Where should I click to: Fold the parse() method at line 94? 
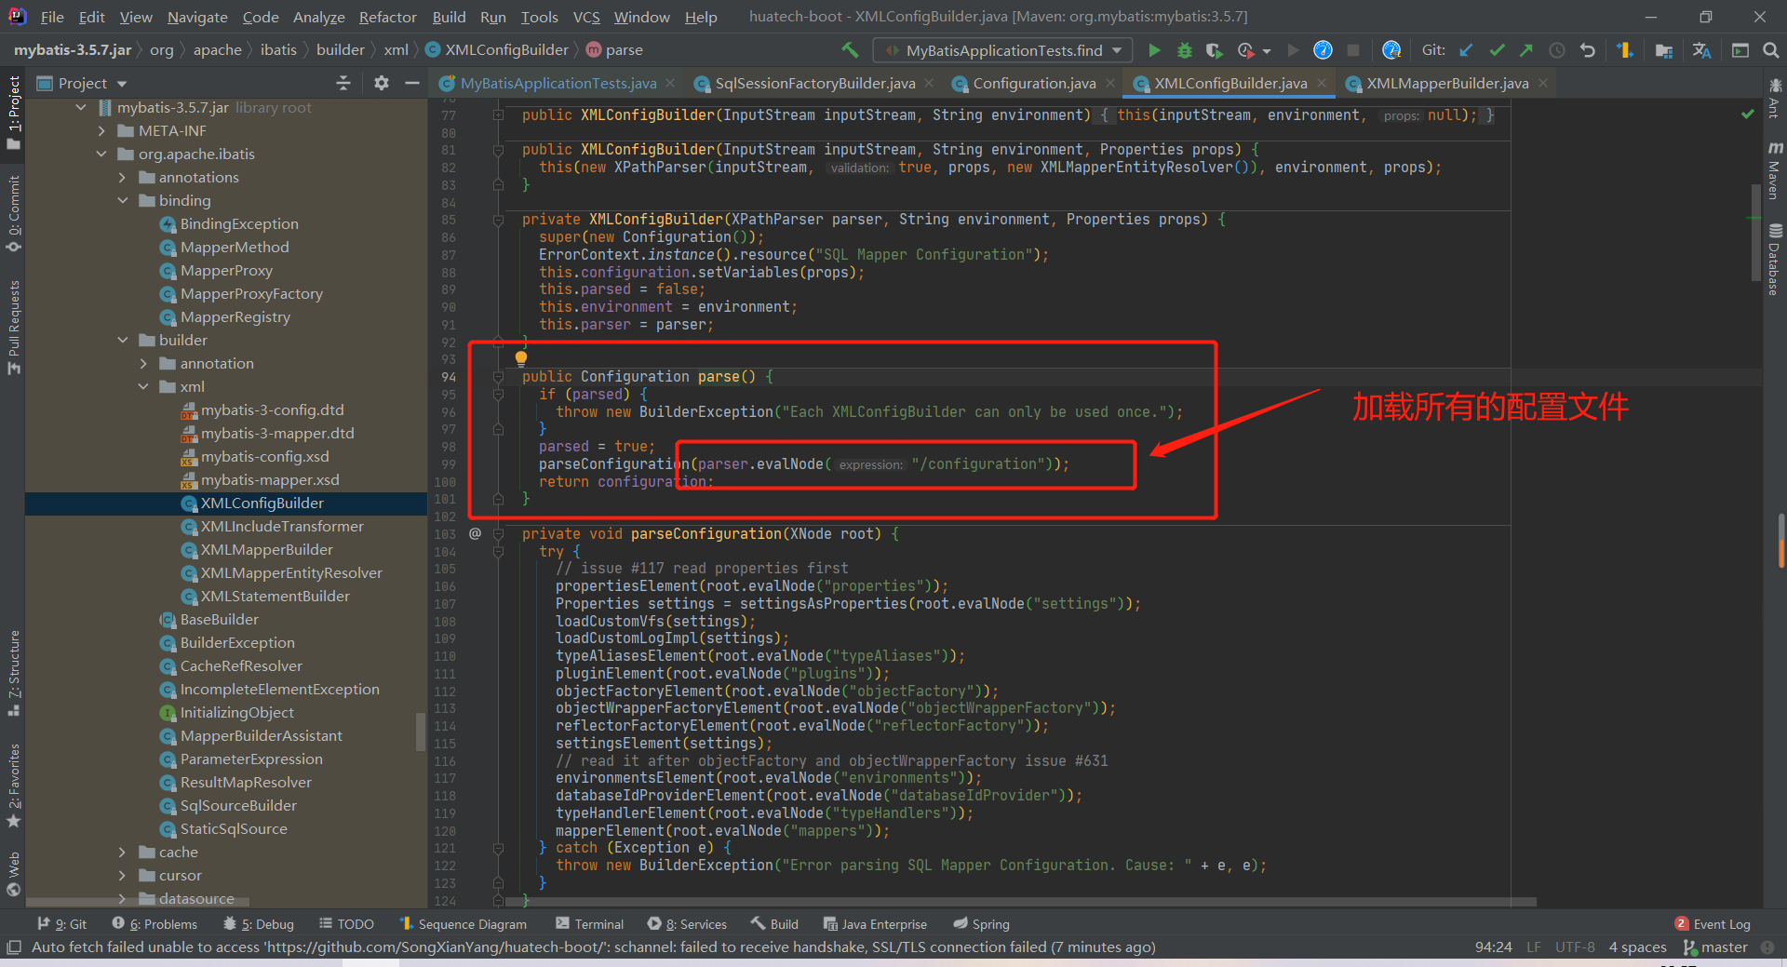coord(499,377)
